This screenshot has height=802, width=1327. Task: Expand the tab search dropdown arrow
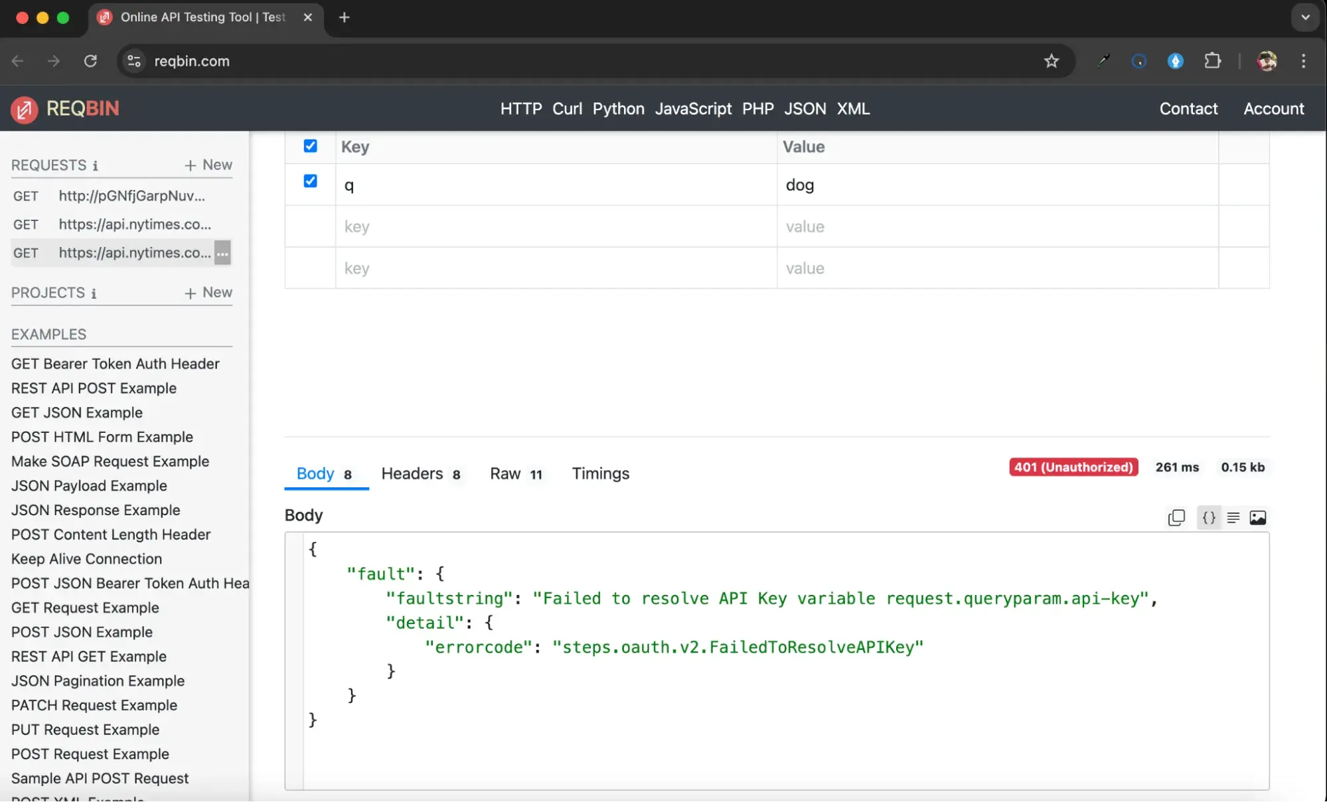(x=1305, y=18)
